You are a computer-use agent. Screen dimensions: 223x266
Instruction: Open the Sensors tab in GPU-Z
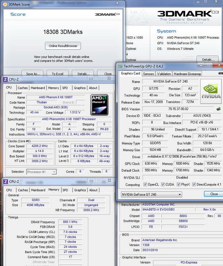pyautogui.click(x=148, y=74)
